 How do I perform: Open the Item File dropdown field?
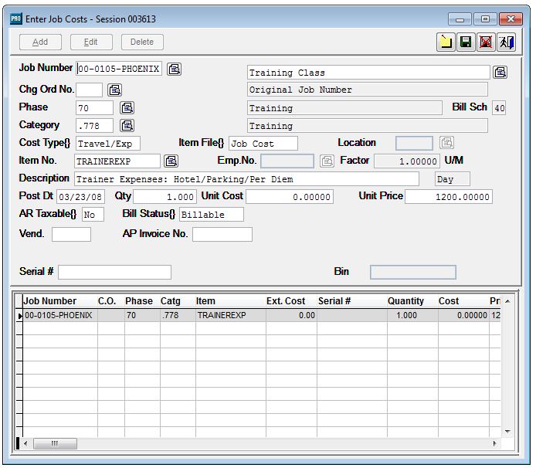[263, 144]
